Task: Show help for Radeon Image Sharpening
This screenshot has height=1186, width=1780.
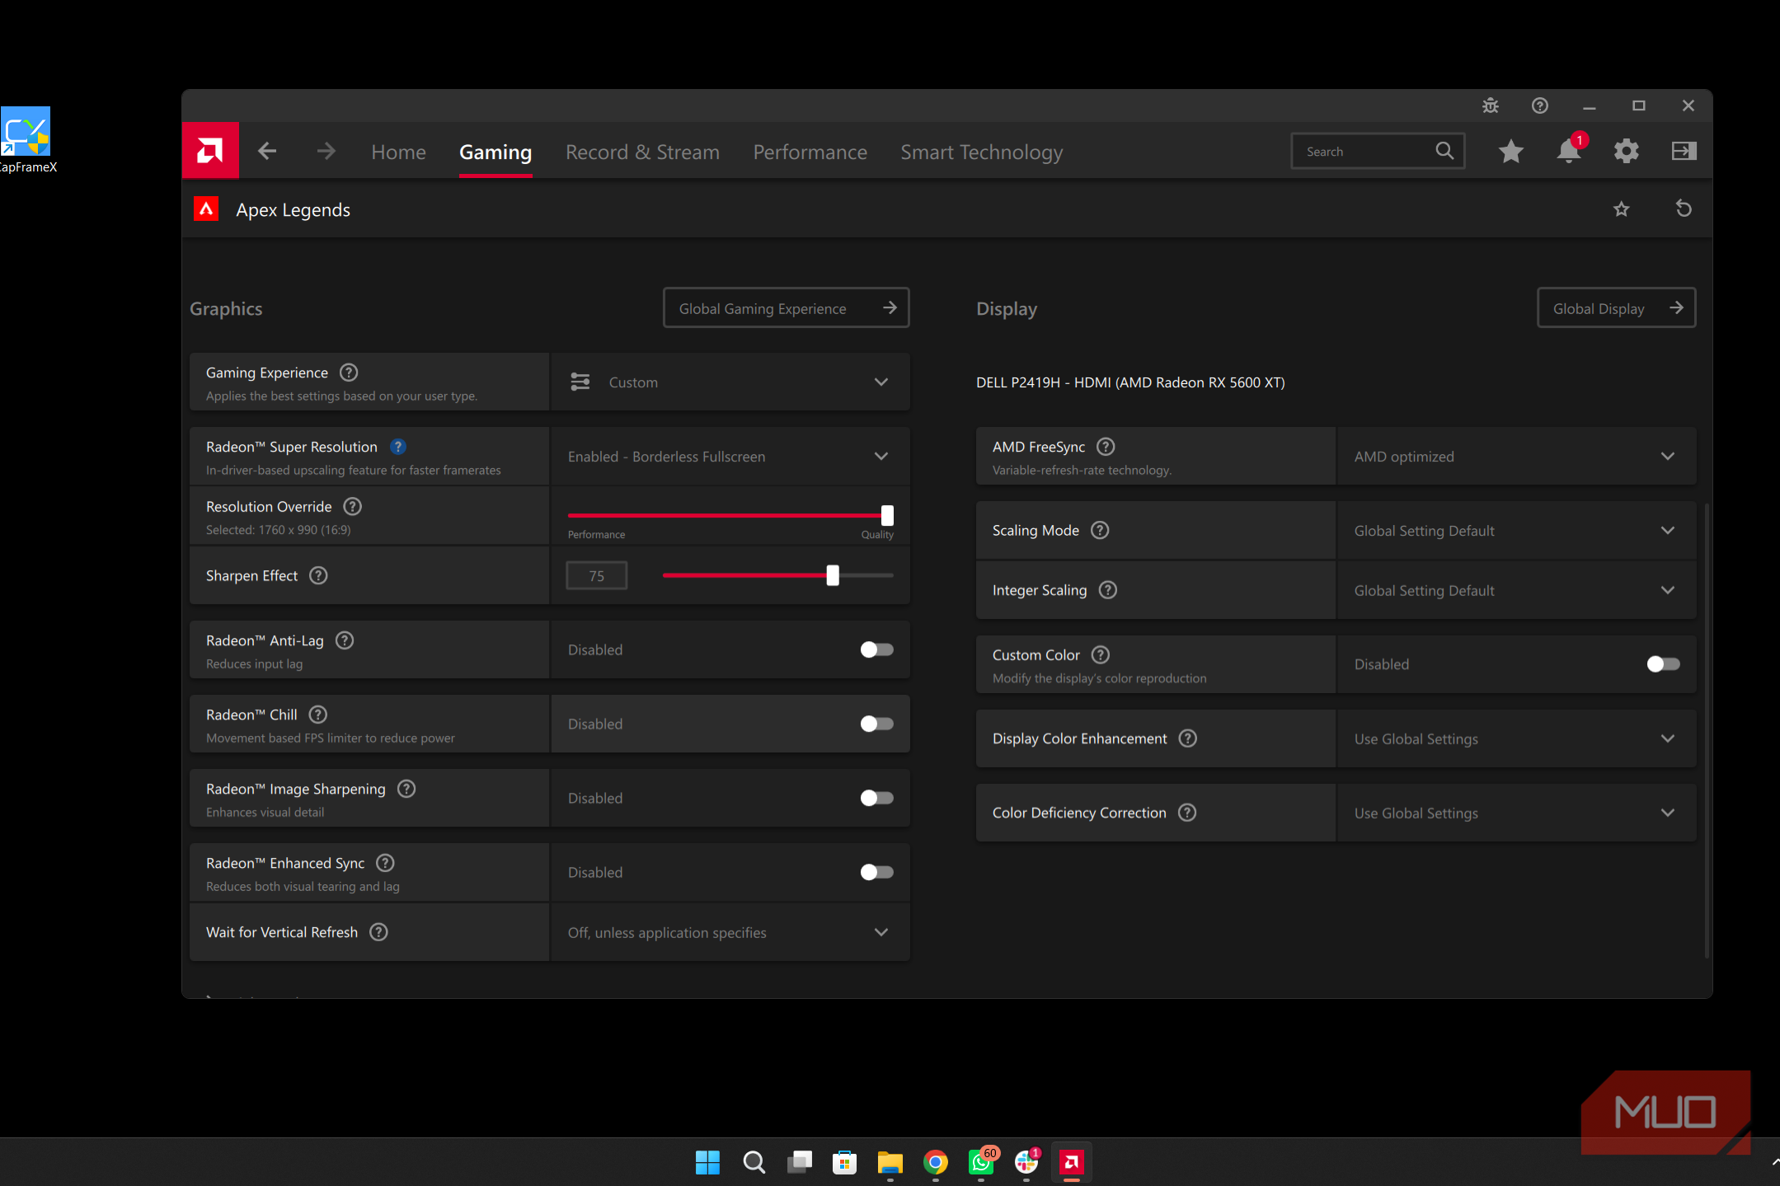Action: pyautogui.click(x=406, y=789)
